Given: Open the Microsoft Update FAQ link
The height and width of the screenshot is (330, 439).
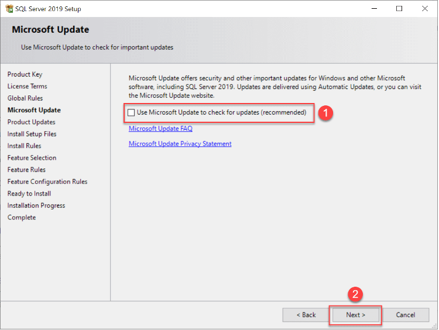Looking at the screenshot, I should [x=160, y=129].
